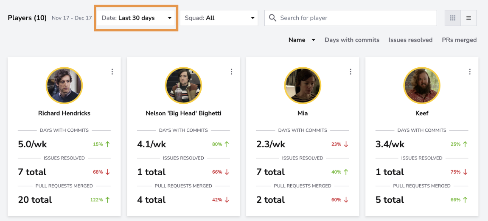Click Mia's 2 total value
This screenshot has height=221, width=488.
pos(270,200)
